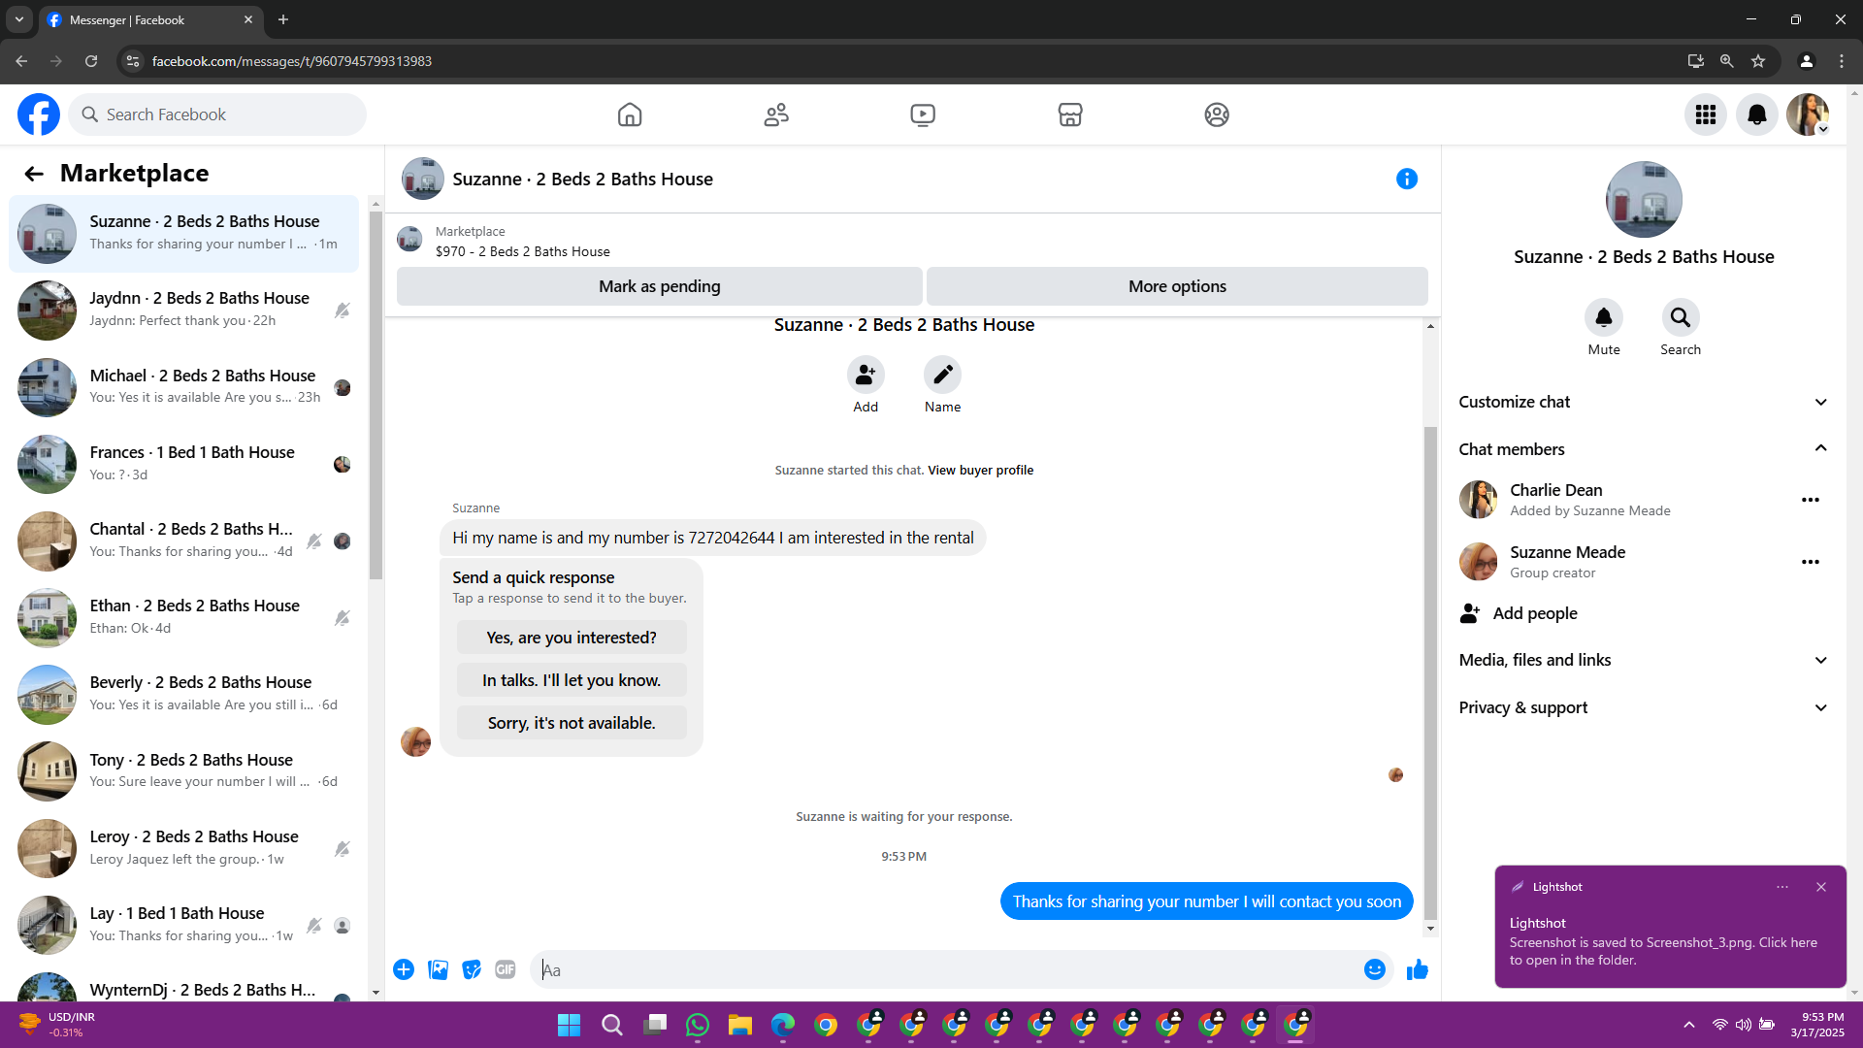Open Facebook home feed icon
The width and height of the screenshot is (1863, 1048).
[630, 115]
